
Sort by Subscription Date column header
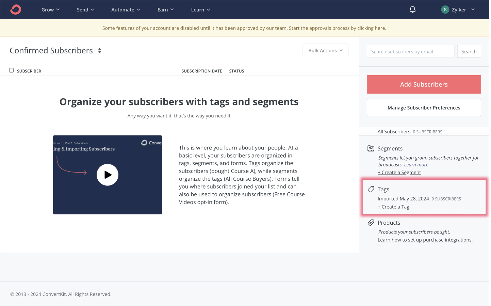(202, 71)
